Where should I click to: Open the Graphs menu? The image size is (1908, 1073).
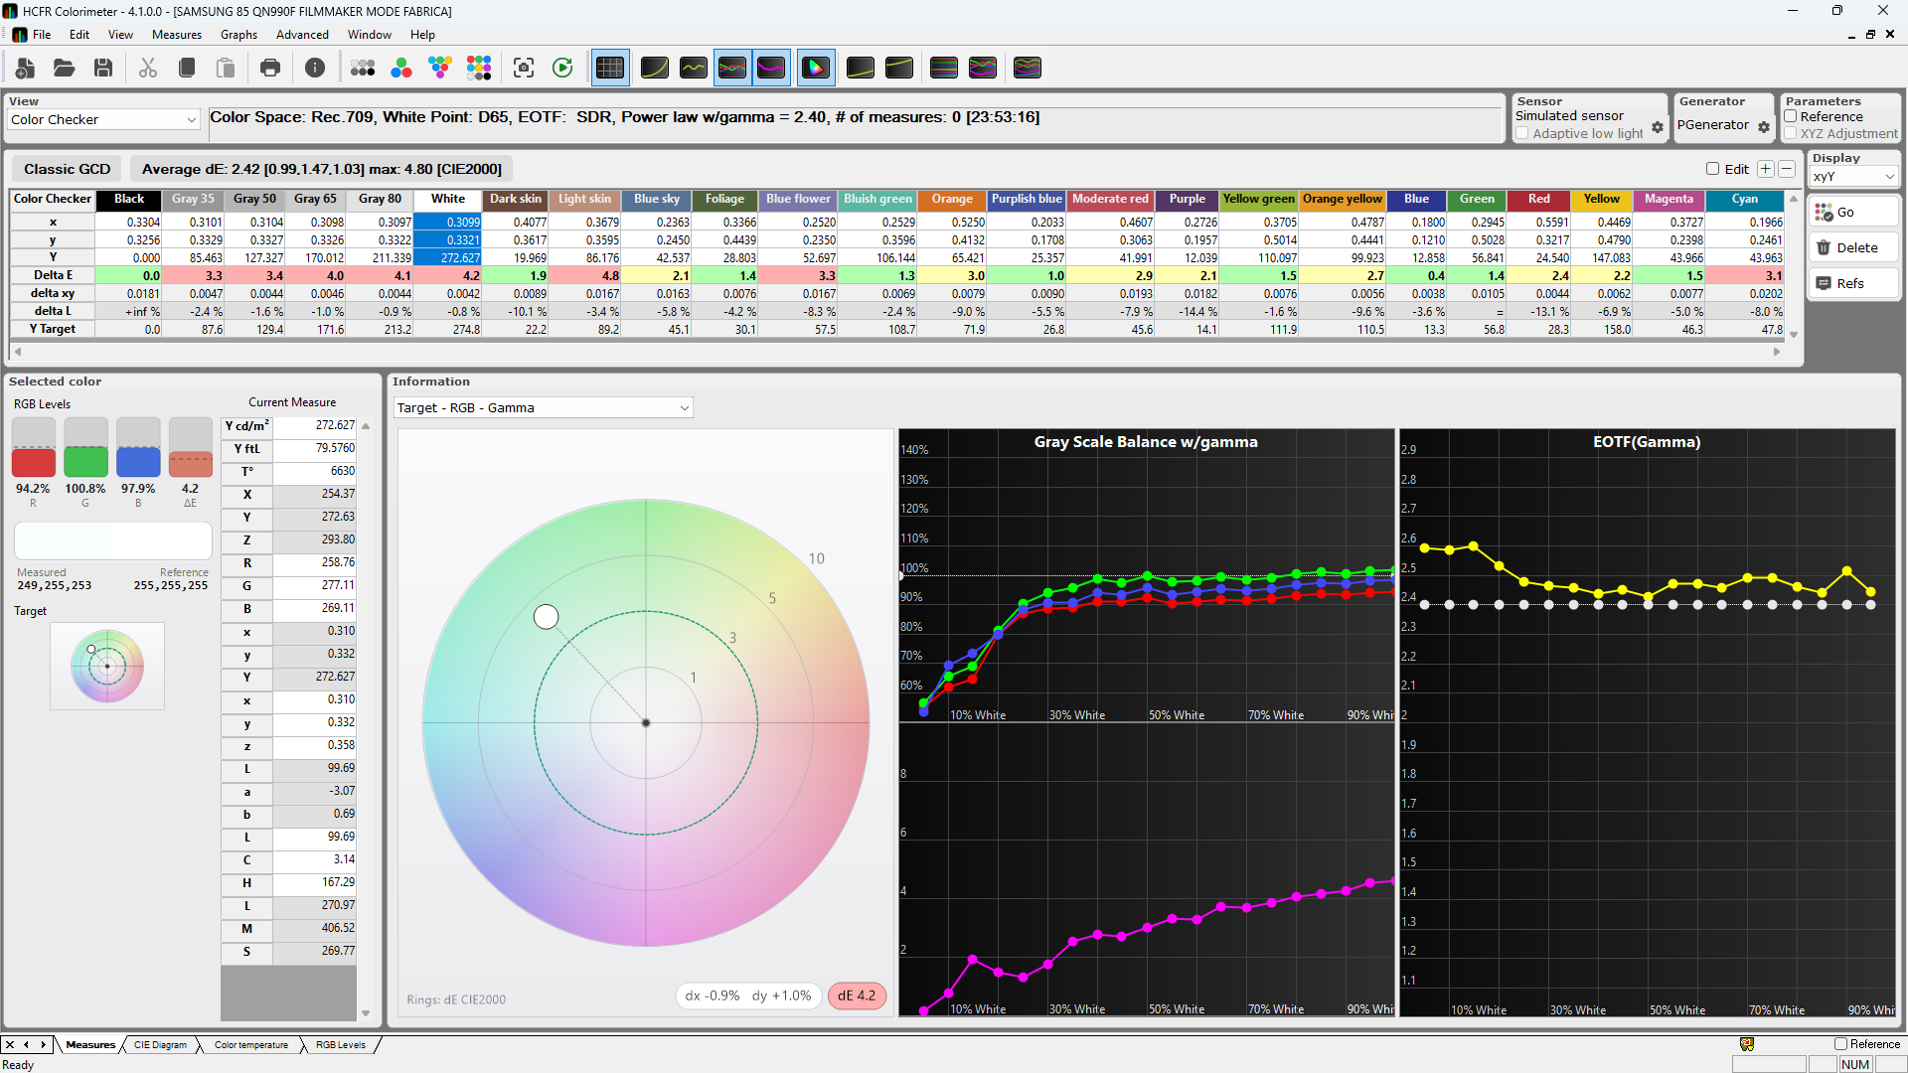pos(238,35)
